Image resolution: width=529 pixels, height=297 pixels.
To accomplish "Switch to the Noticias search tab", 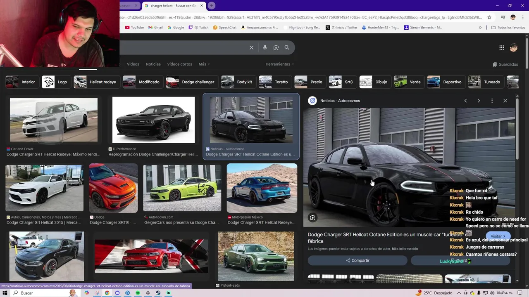I will (x=153, y=64).
